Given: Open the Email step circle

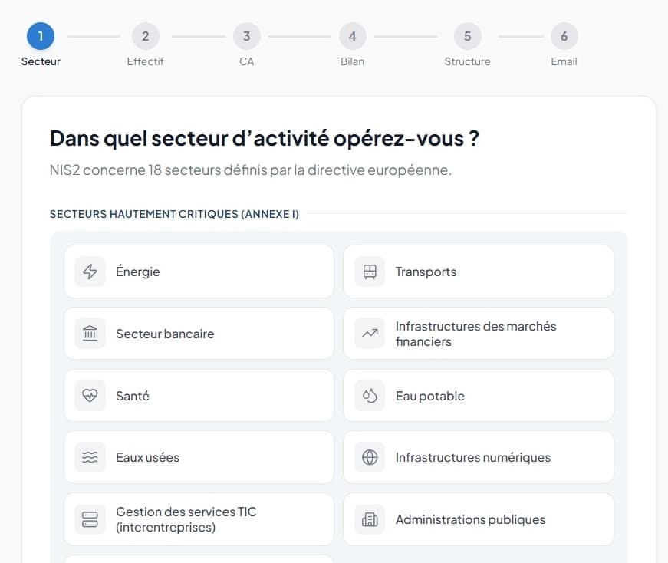Looking at the screenshot, I should [564, 35].
